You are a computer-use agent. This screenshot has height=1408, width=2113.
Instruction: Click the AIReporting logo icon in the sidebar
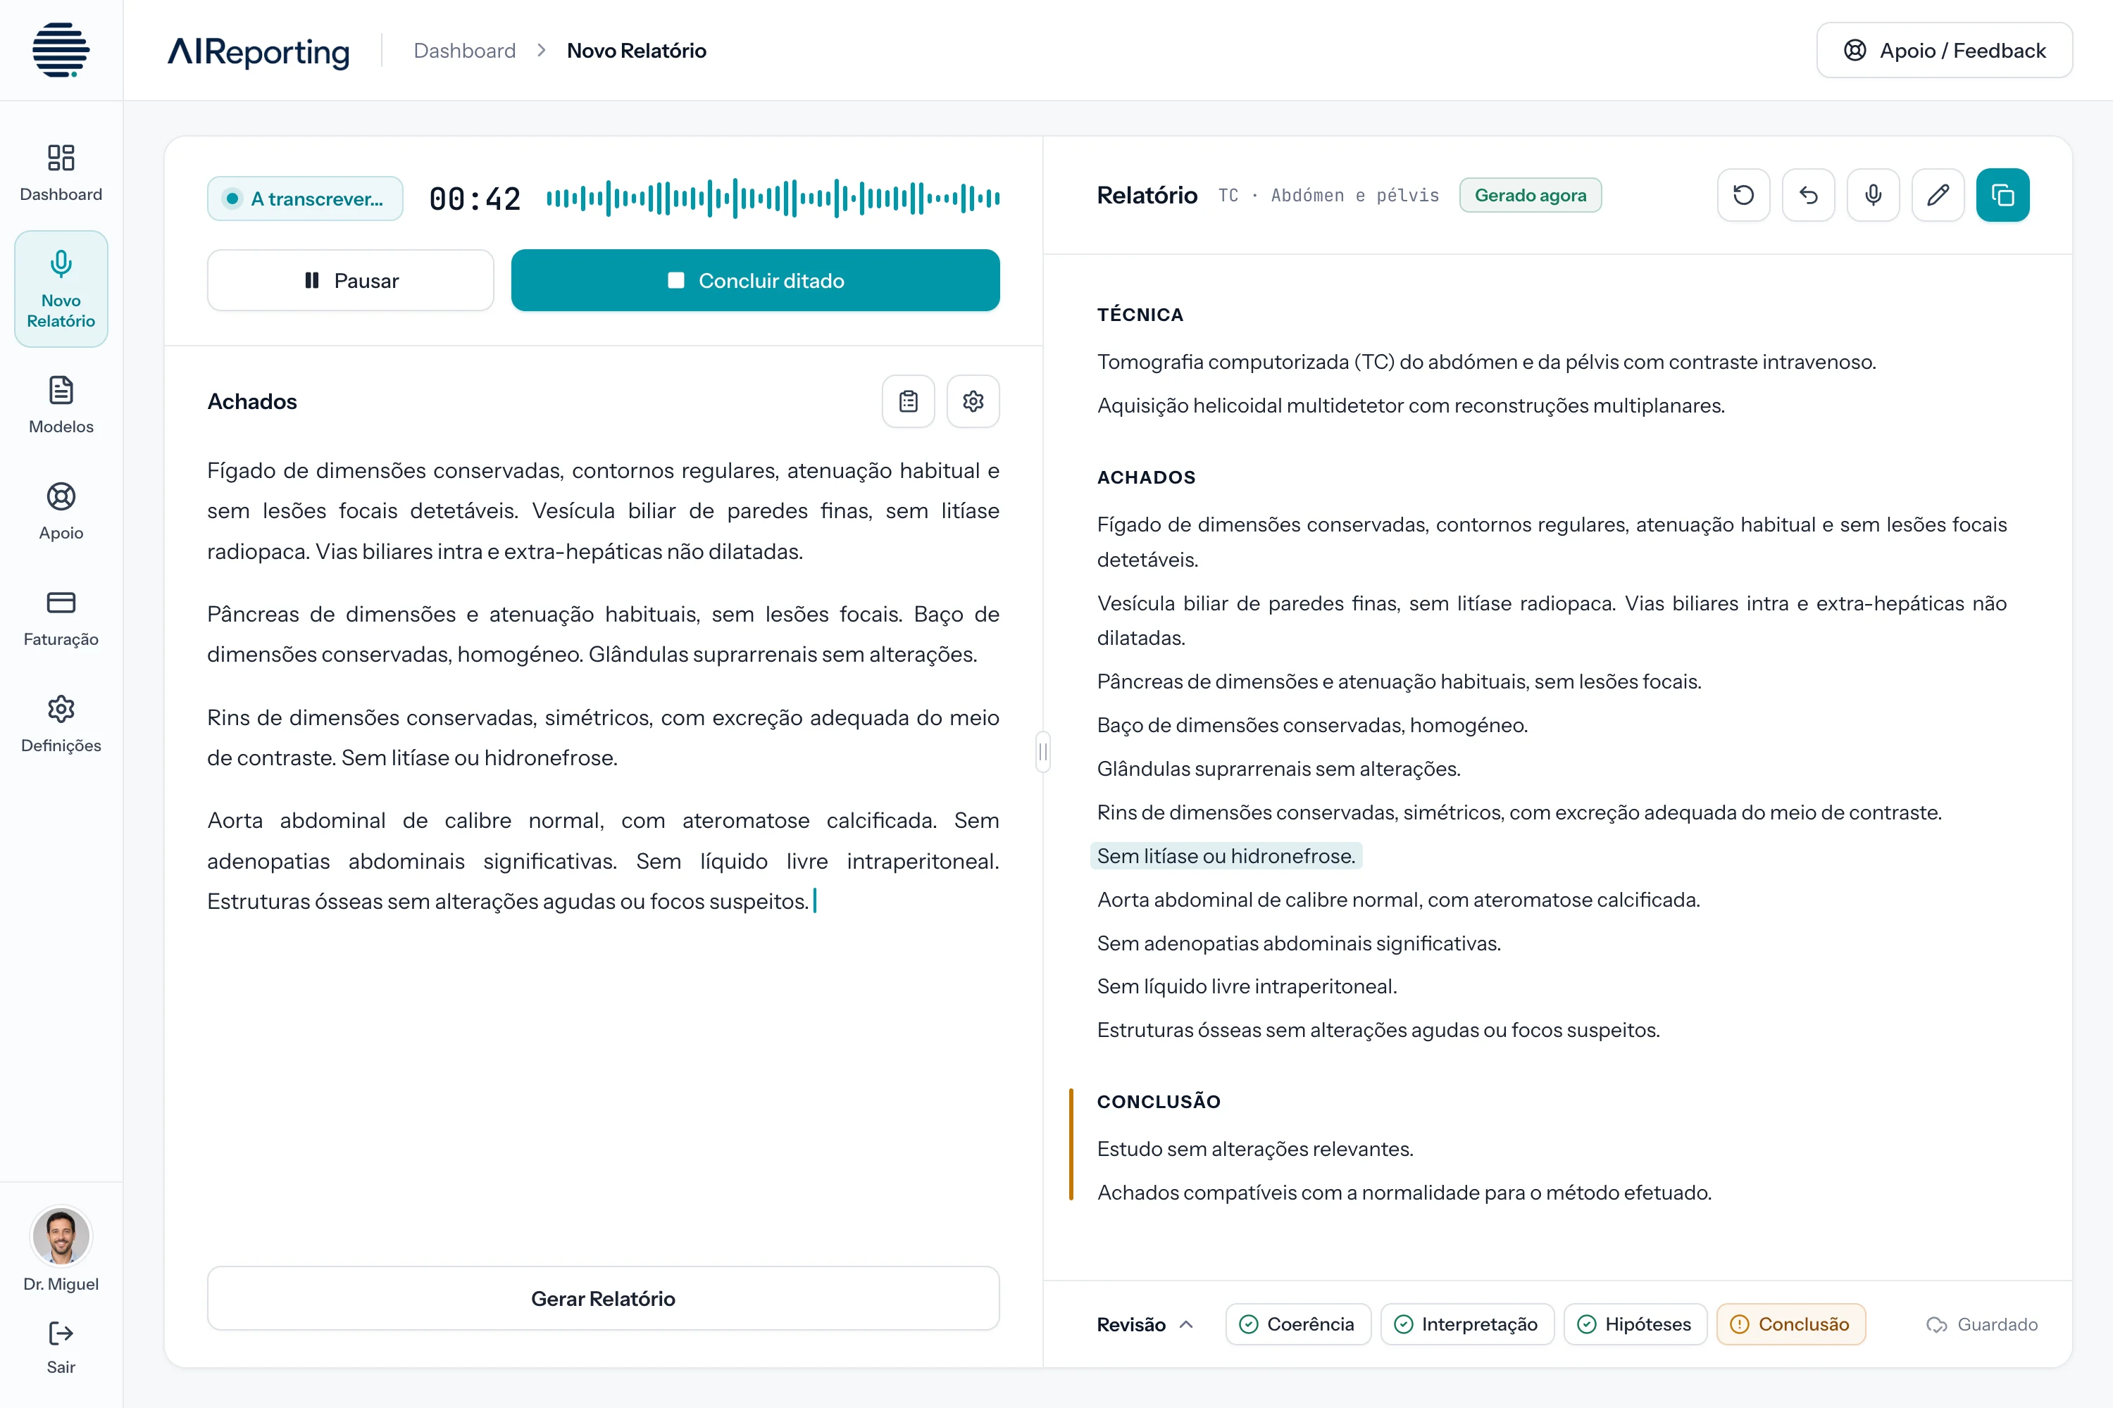pos(61,50)
